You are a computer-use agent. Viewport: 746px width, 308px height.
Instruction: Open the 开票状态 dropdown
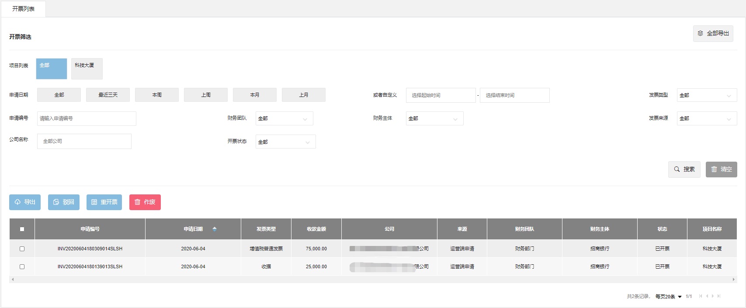click(x=285, y=142)
